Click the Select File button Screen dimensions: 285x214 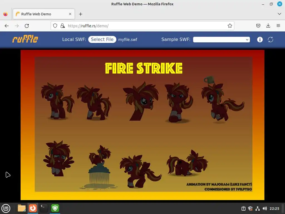coord(102,40)
